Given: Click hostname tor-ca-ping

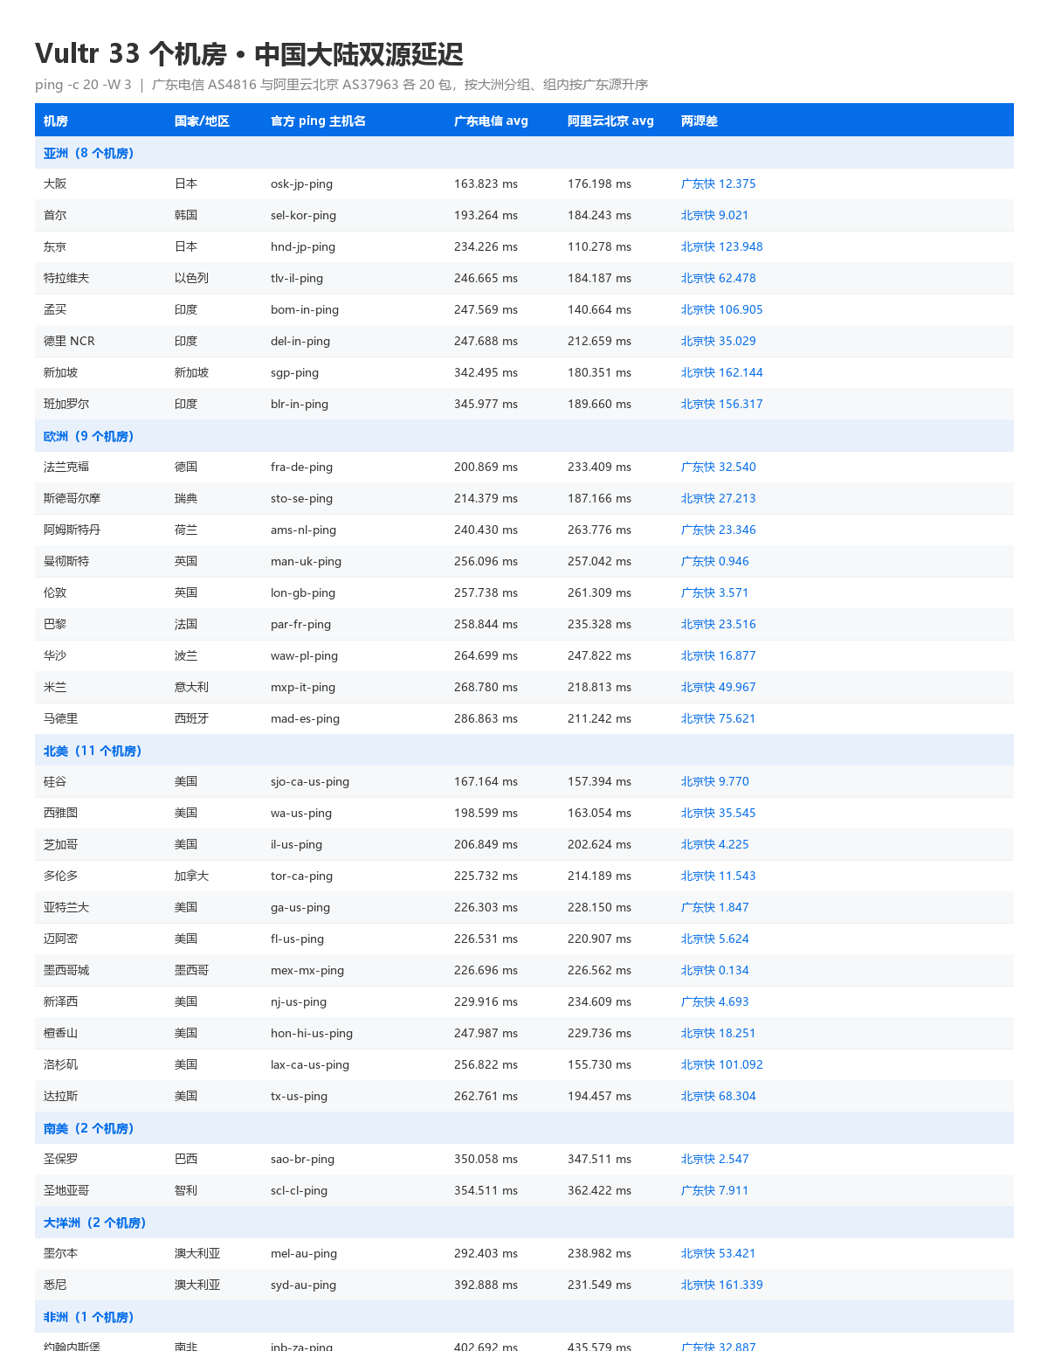Looking at the screenshot, I should click(302, 876).
